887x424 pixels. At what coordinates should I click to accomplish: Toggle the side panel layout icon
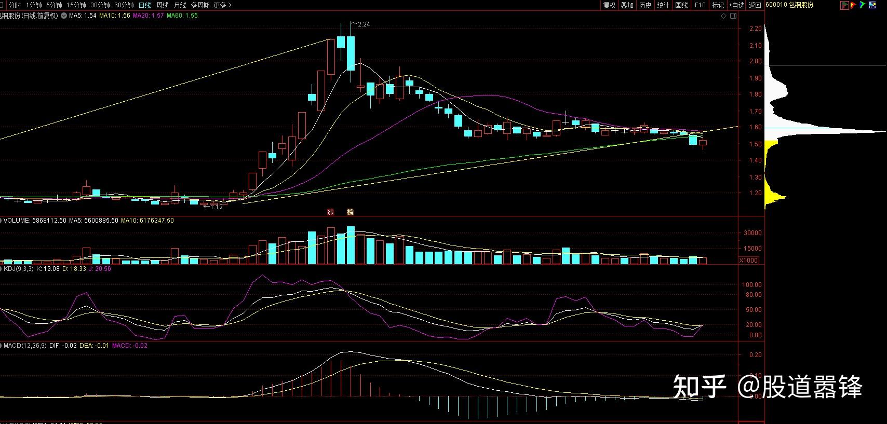pos(733,16)
